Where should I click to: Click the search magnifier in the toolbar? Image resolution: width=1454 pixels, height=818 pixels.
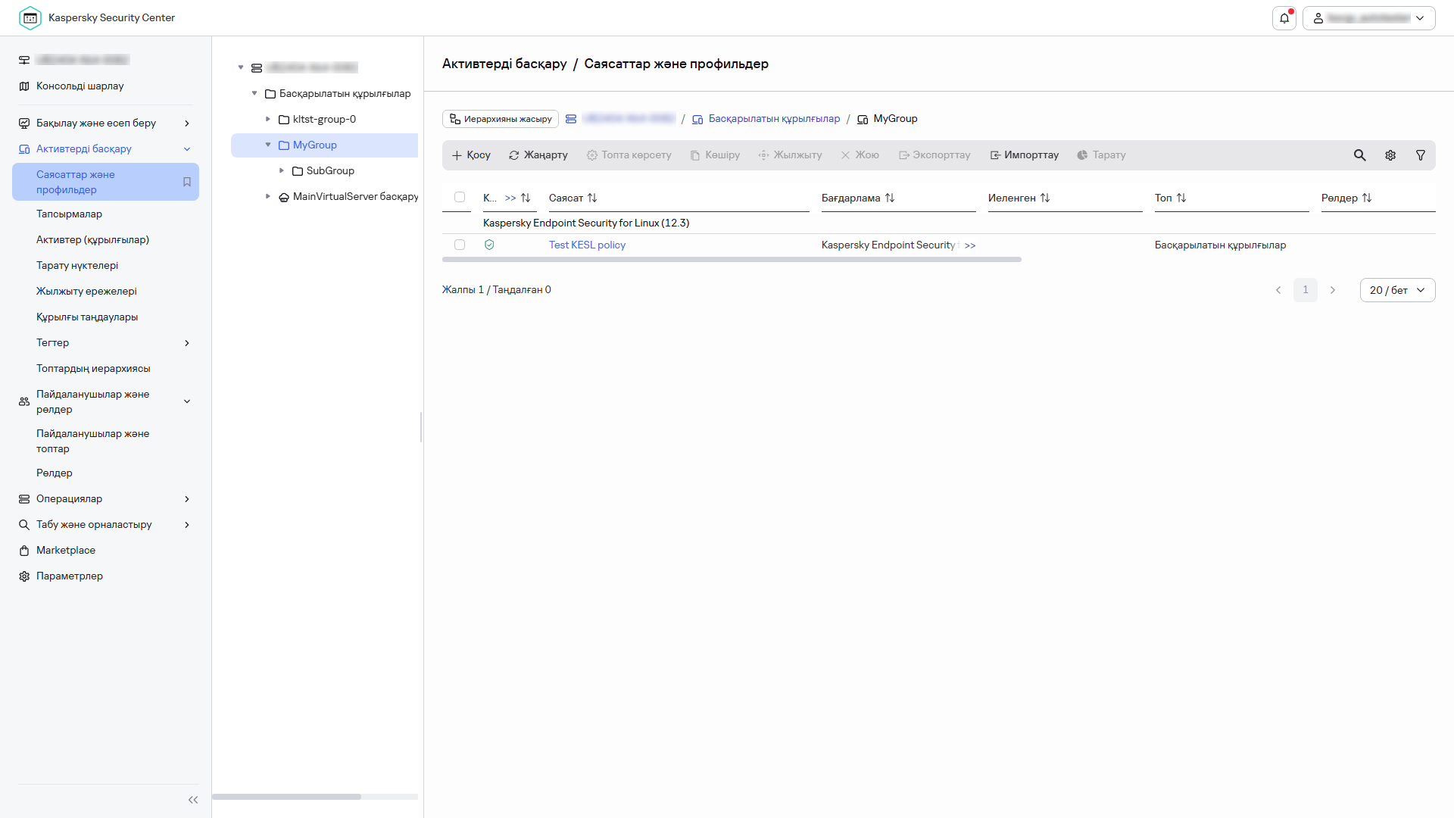tap(1360, 155)
